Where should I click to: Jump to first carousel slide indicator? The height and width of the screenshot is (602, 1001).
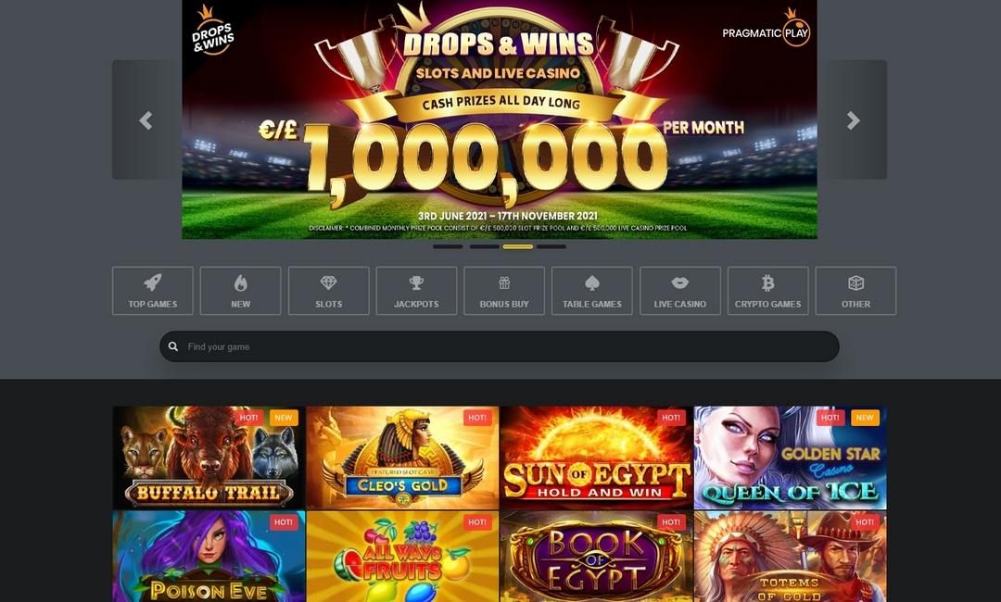(448, 246)
